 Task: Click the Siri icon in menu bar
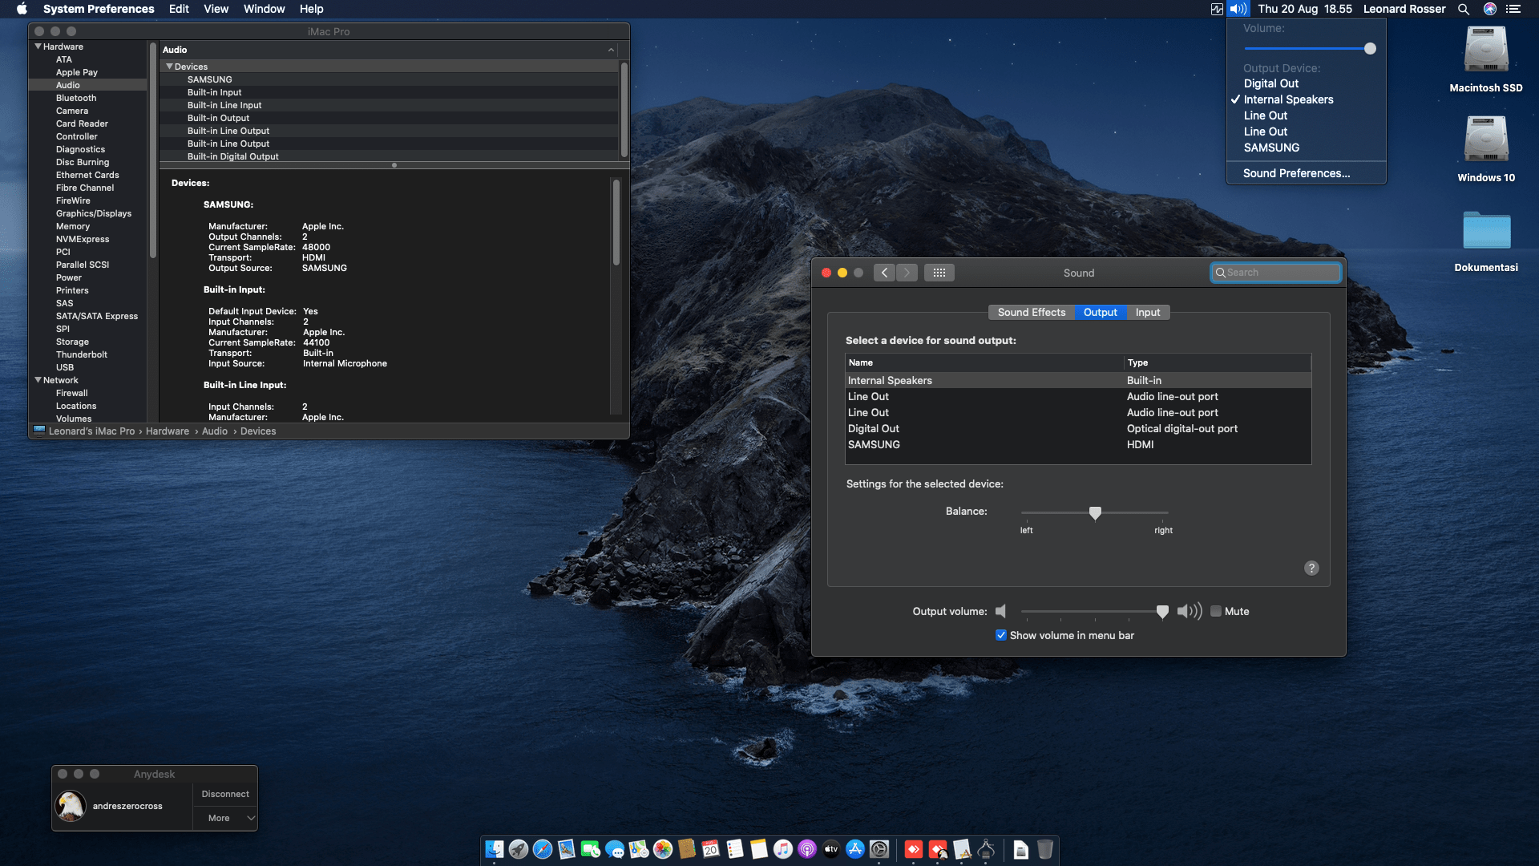click(x=1489, y=9)
